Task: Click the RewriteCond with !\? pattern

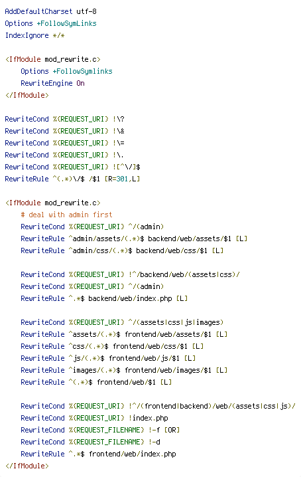Action: pos(65,119)
